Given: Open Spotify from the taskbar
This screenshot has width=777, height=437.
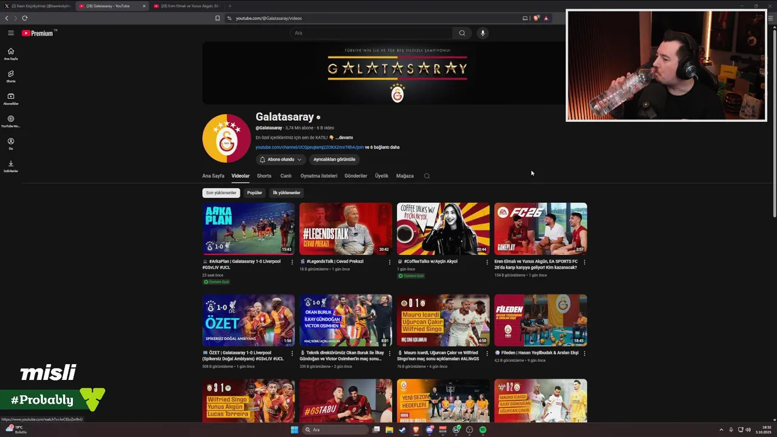Looking at the screenshot, I should [x=483, y=430].
